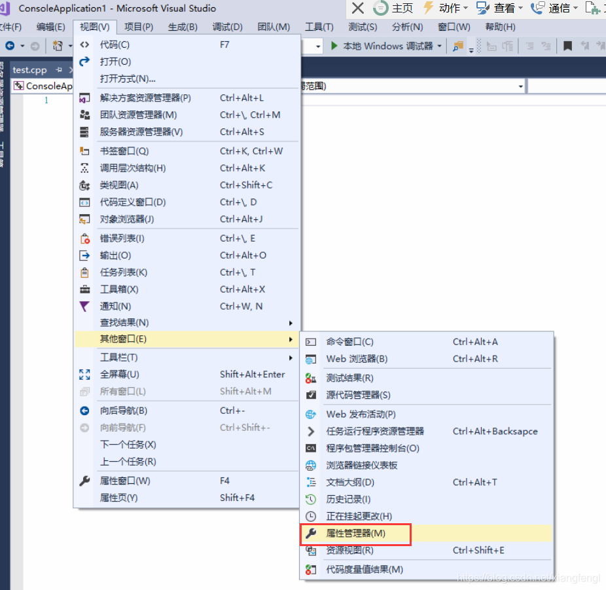Click the Server Explorer icon
Screen dimensions: 606x590
click(x=84, y=132)
